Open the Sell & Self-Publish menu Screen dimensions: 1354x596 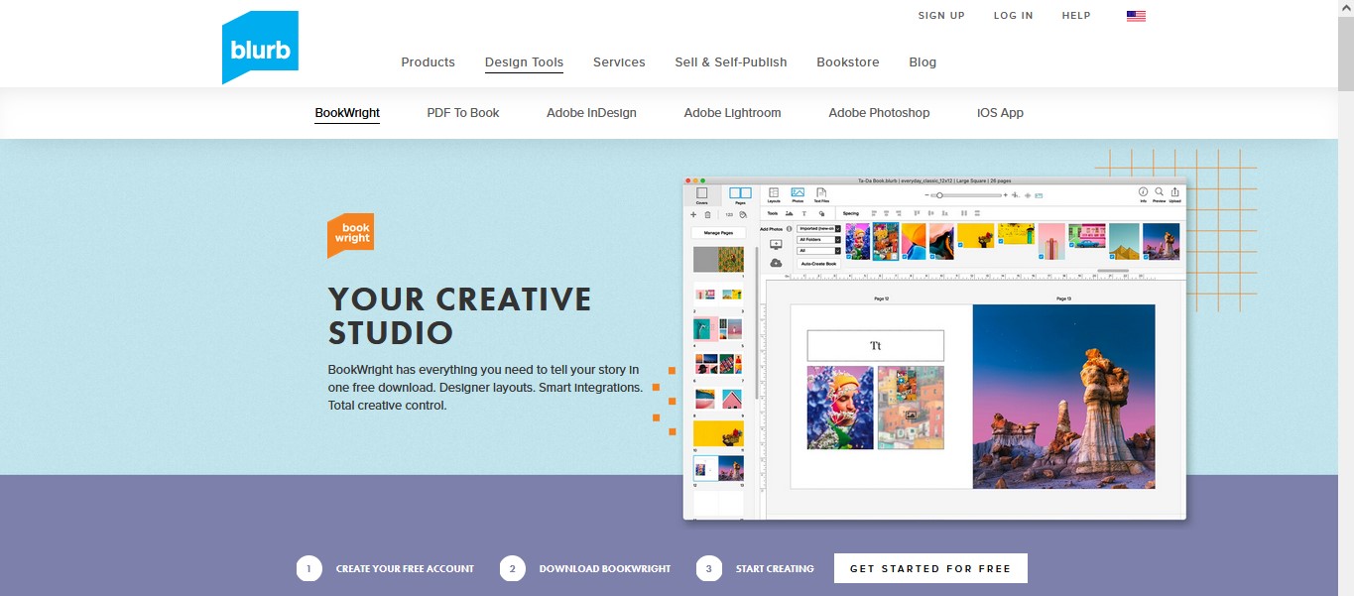(731, 61)
